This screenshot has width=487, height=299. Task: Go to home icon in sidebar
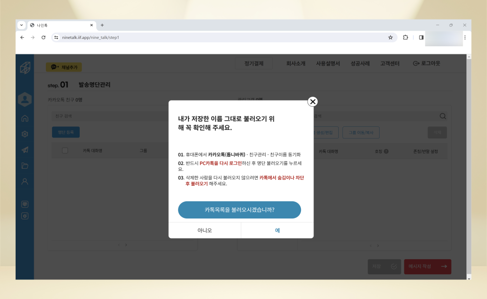coord(25,118)
